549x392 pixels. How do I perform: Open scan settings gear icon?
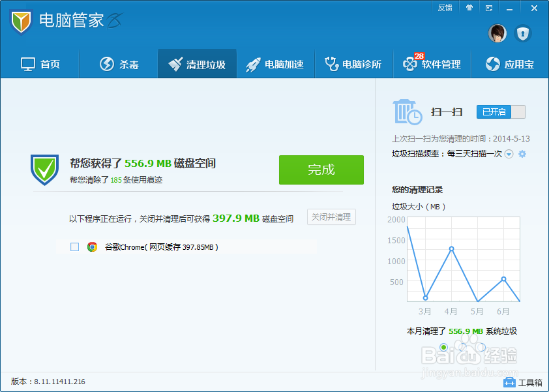pyautogui.click(x=522, y=154)
